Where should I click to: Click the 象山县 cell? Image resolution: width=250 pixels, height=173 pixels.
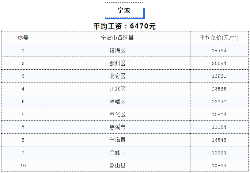click(117, 166)
